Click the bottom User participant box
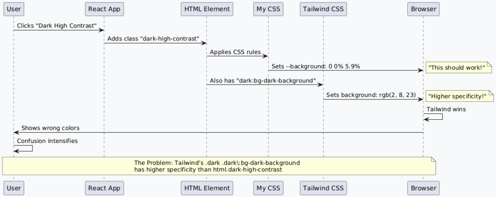 (x=14, y=188)
